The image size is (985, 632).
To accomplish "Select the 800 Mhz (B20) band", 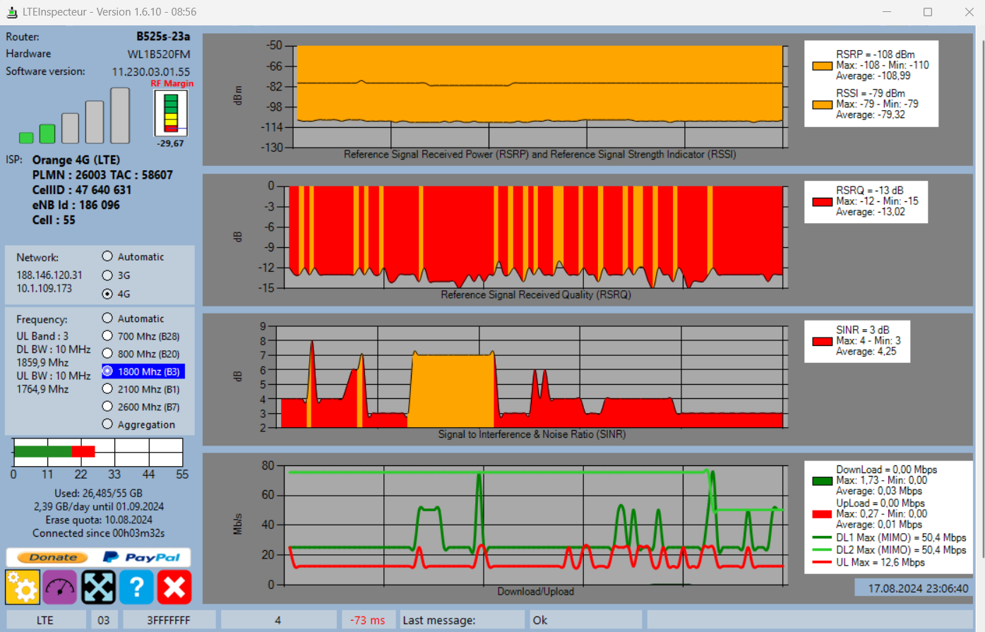I will tap(141, 354).
